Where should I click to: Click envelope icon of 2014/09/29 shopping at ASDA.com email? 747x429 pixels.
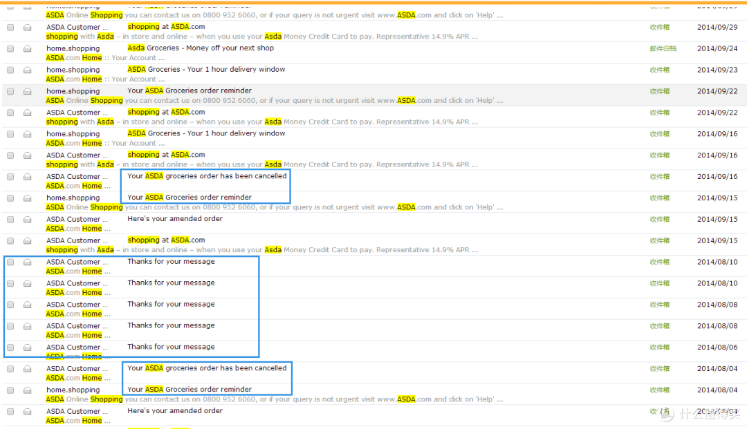[28, 27]
